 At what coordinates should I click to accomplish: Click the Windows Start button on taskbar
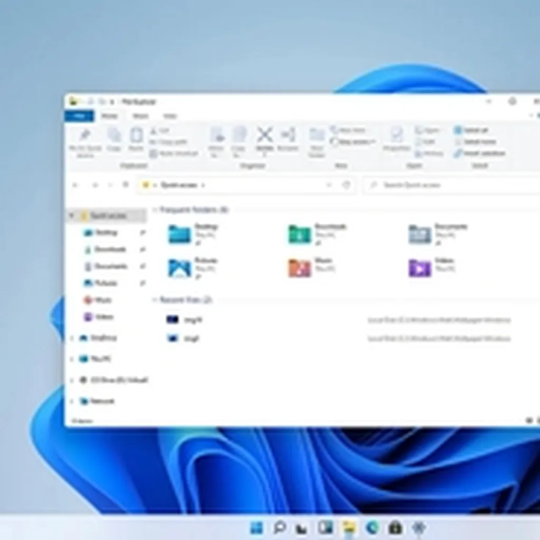[x=257, y=527]
